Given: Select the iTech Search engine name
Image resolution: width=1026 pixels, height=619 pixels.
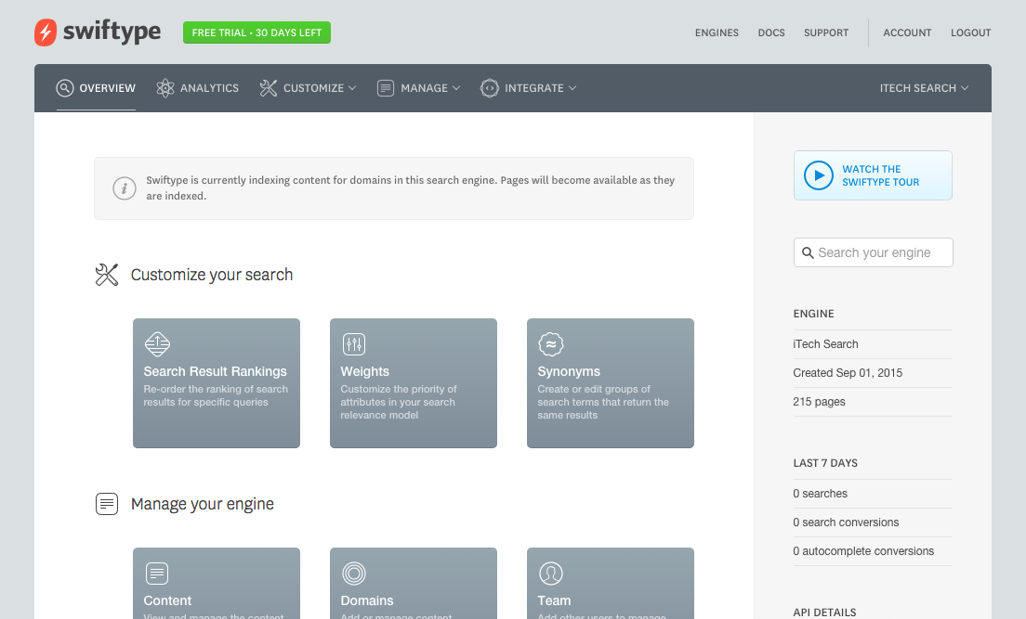Looking at the screenshot, I should click(826, 343).
